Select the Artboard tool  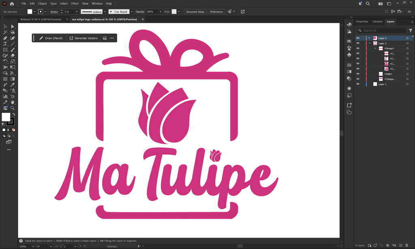(x=13, y=96)
